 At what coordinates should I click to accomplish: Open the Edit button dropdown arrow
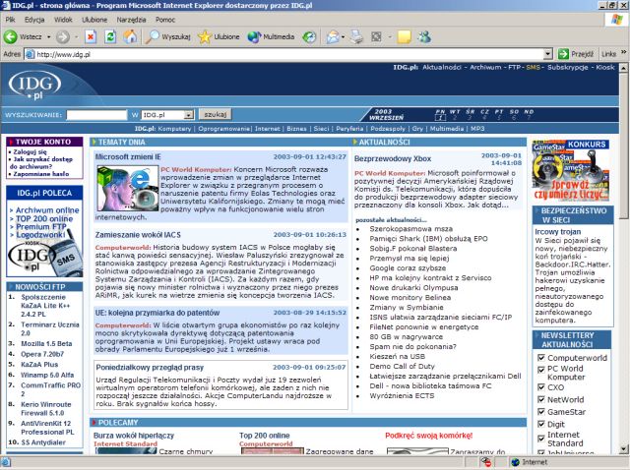click(x=390, y=37)
